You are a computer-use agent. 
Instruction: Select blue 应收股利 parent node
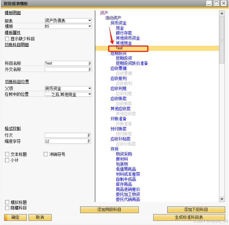119,78
